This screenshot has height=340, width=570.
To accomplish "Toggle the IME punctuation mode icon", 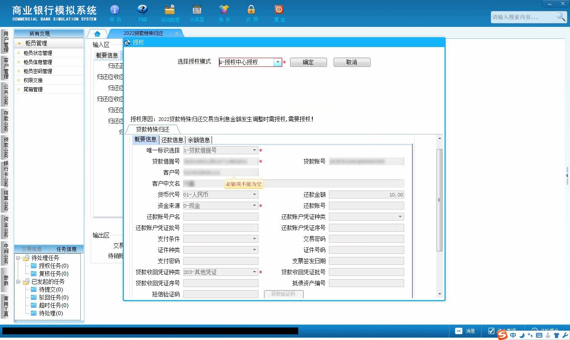I will click(x=530, y=335).
